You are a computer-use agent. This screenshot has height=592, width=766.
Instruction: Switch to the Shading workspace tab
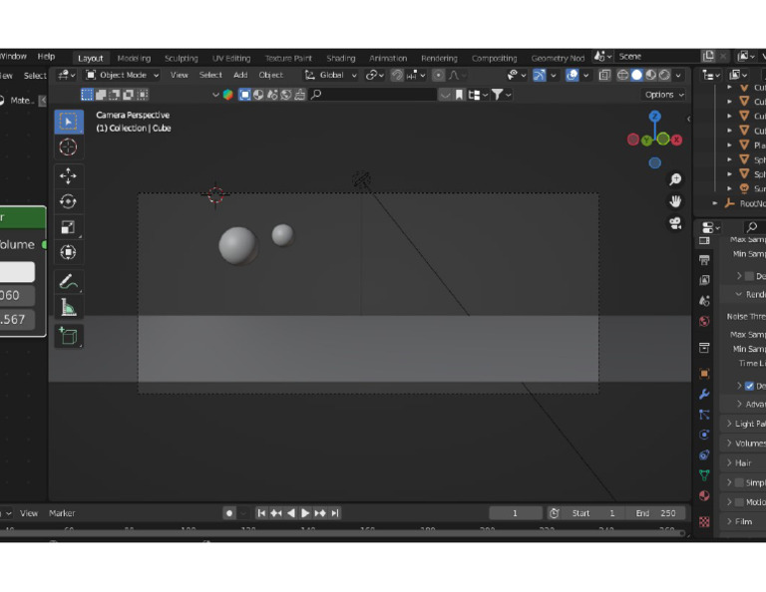click(x=340, y=58)
